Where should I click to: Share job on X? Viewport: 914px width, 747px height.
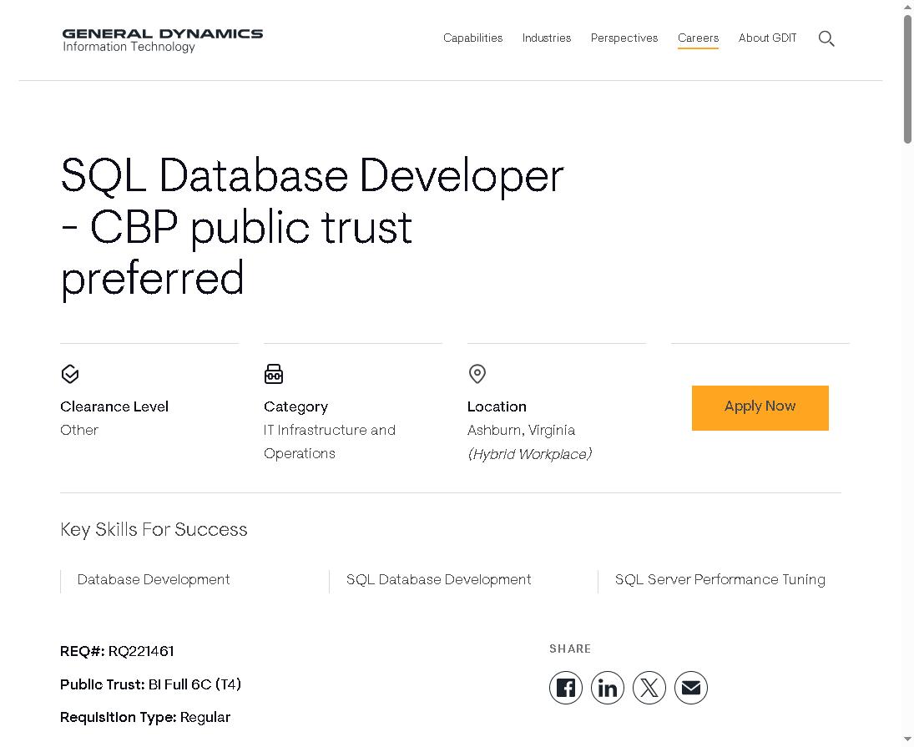coord(649,688)
